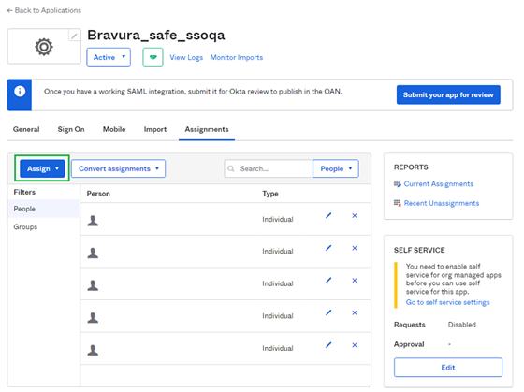Click the first row's Individual type
Viewport: 524px width, 392px height.
278,219
